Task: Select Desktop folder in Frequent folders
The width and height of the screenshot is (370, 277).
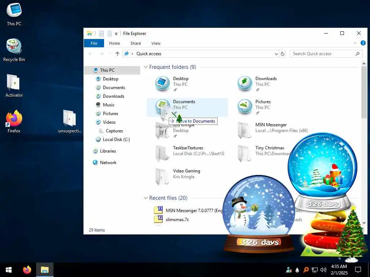Action: [x=187, y=84]
